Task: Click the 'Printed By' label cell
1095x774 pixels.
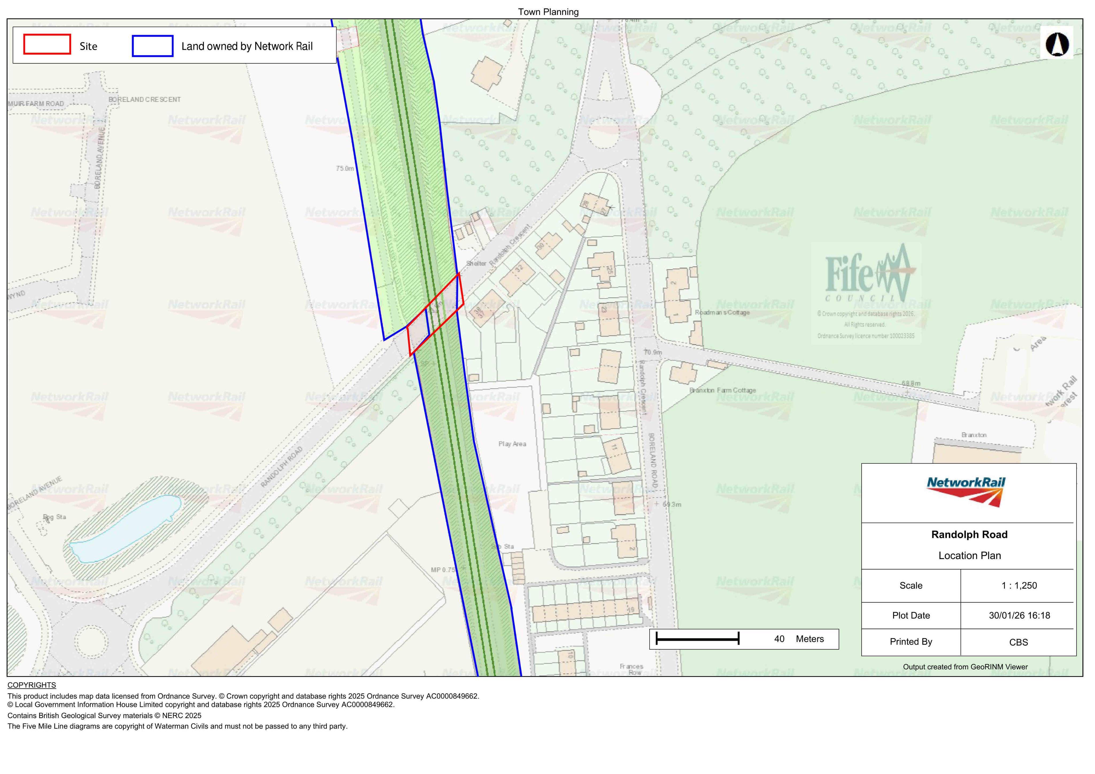Action: pyautogui.click(x=911, y=642)
